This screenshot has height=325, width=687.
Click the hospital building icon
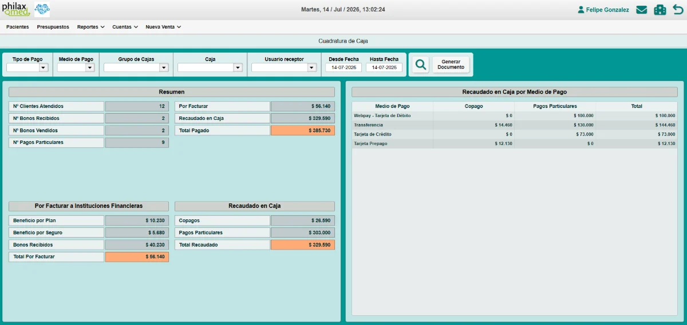(x=660, y=10)
